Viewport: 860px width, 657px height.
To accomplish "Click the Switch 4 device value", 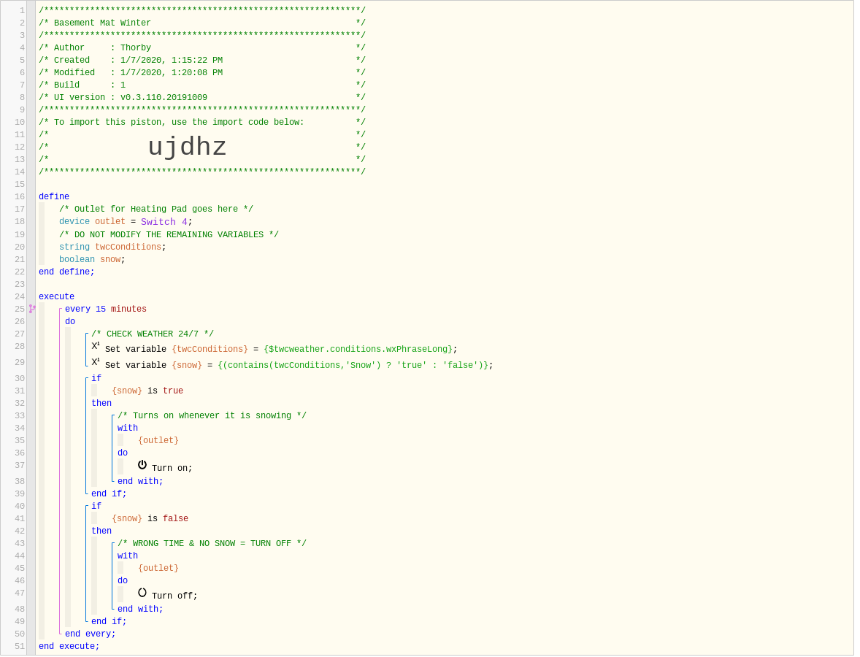I will tap(166, 222).
